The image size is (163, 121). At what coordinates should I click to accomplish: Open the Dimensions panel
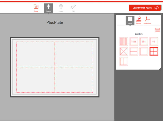pos(147,20)
